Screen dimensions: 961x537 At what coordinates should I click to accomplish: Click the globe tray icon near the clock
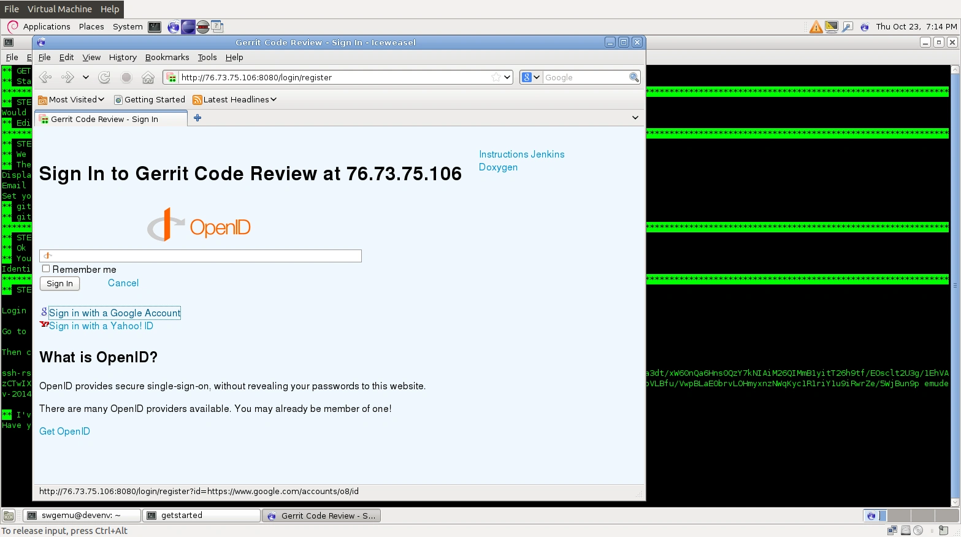point(865,26)
